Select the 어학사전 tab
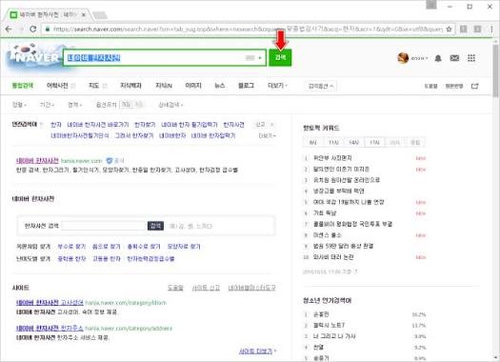Screen dimensions: 500x362 tap(57, 86)
